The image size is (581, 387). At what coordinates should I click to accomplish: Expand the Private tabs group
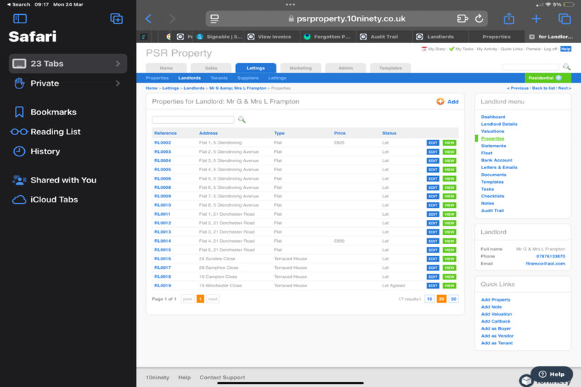click(67, 83)
